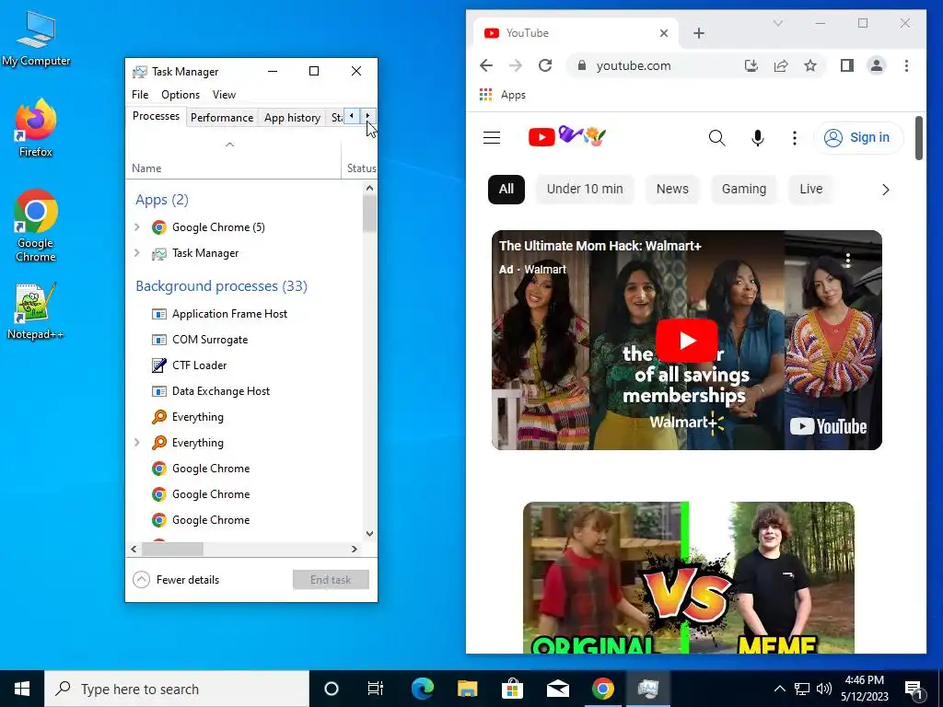Open Chrome side panel icon
Viewport: 943px width, 707px height.
pyautogui.click(x=847, y=65)
